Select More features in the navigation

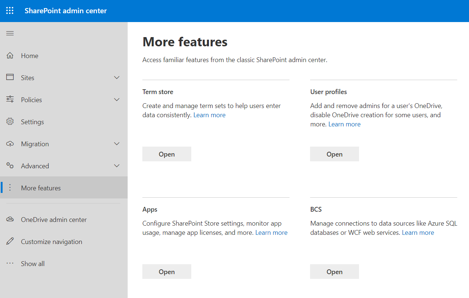point(64,188)
